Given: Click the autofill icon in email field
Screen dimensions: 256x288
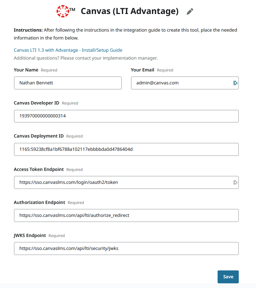Looking at the screenshot, I should tap(235, 83).
